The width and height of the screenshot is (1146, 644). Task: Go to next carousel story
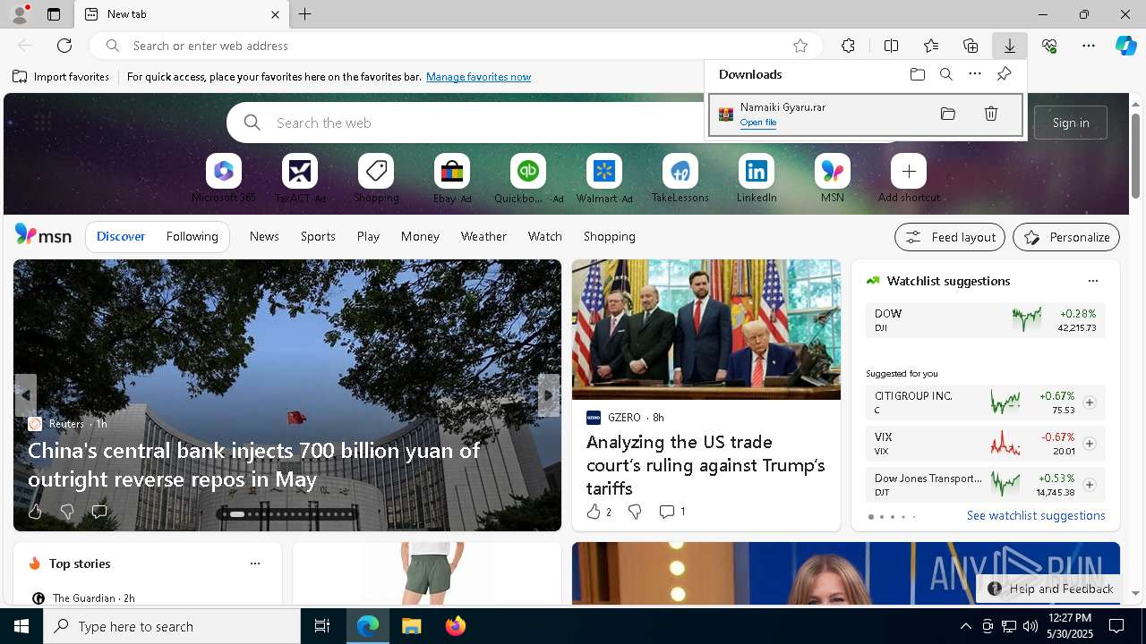549,395
